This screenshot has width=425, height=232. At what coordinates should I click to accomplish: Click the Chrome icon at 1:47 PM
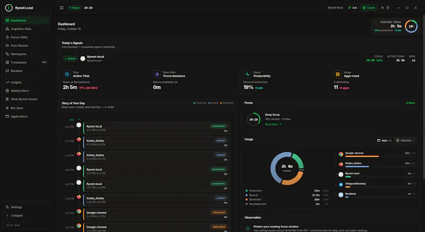coord(79,211)
